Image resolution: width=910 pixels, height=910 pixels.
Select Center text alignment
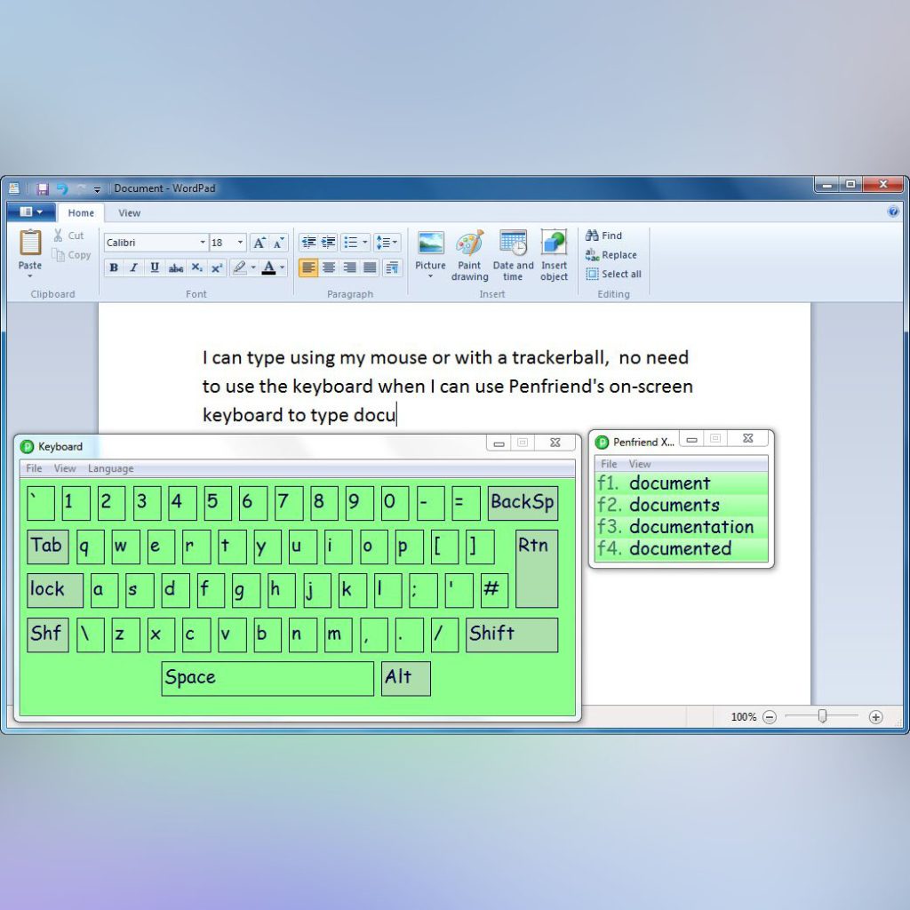329,267
